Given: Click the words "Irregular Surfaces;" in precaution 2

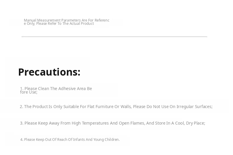Looking at the screenshot, I should (194, 107).
